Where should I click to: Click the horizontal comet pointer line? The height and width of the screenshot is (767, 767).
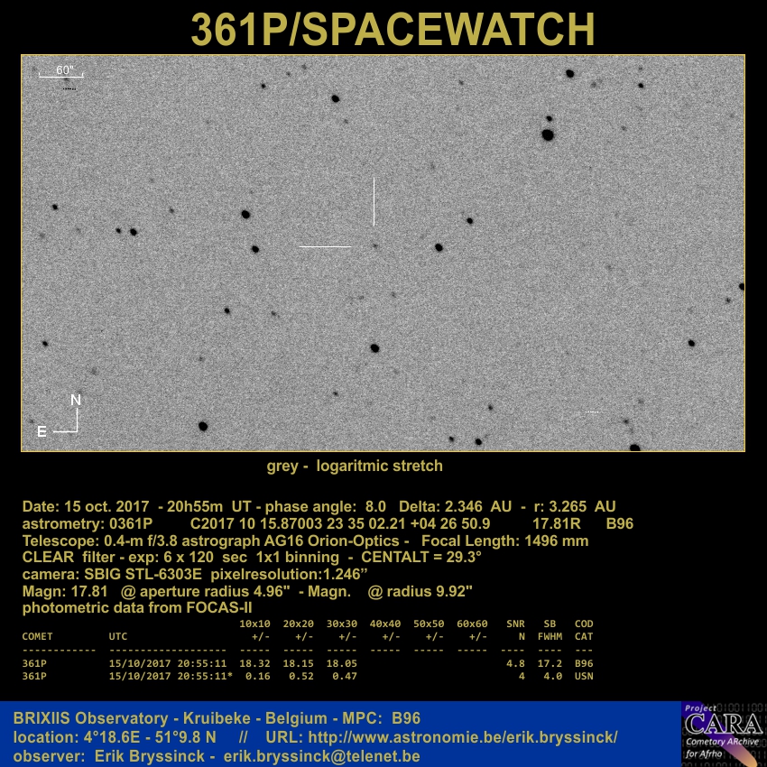point(325,246)
